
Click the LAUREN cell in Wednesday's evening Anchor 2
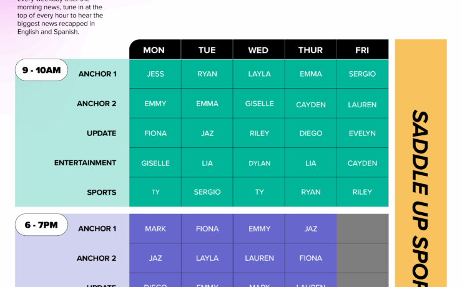tap(259, 258)
